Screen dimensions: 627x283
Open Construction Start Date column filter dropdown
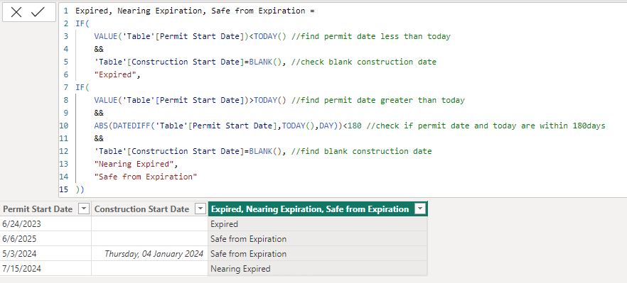pyautogui.click(x=200, y=209)
